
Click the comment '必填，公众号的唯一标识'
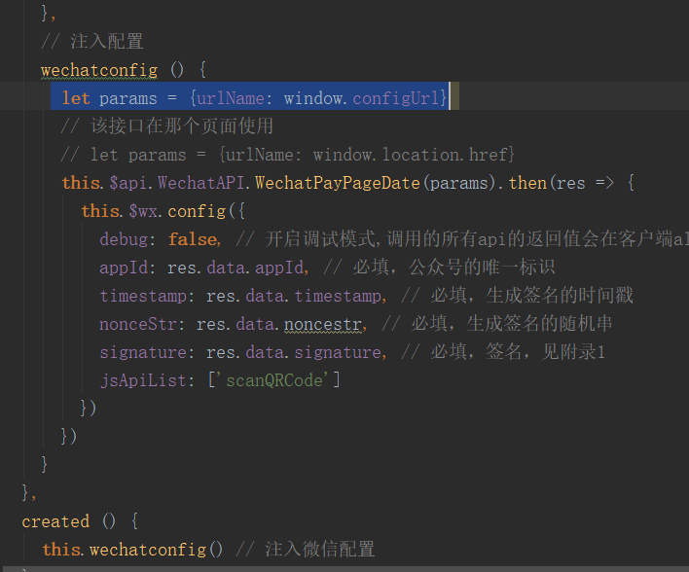click(x=453, y=268)
